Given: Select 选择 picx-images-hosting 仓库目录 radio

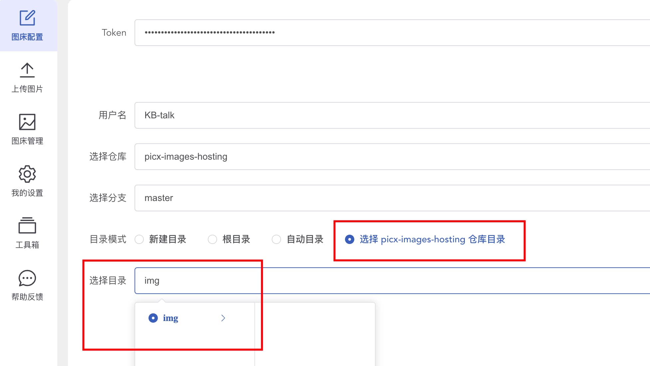Looking at the screenshot, I should pos(350,239).
